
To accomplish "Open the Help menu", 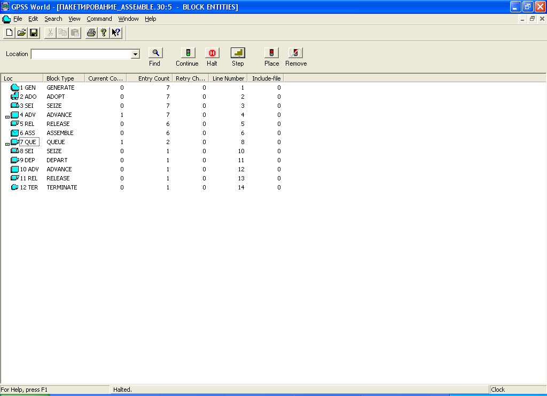I will tap(151, 19).
